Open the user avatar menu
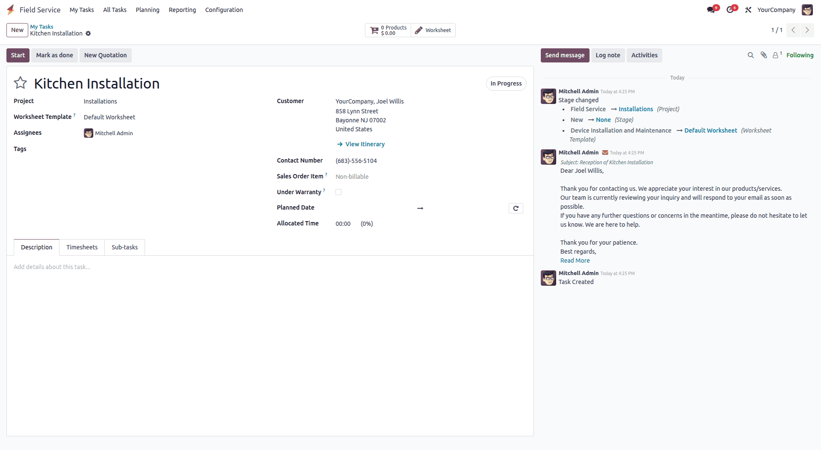 coord(807,9)
